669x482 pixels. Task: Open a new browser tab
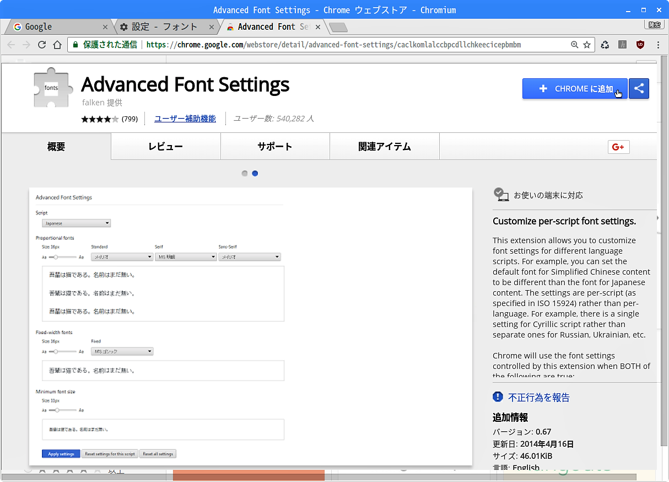338,27
